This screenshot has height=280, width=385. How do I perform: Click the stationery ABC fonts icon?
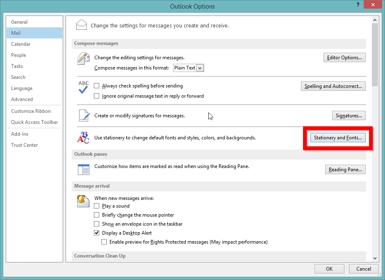pos(83,138)
